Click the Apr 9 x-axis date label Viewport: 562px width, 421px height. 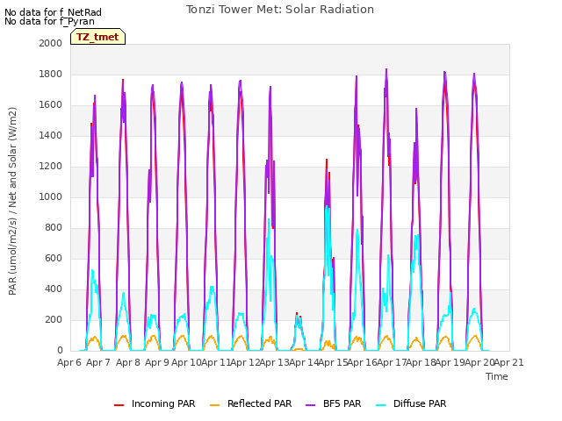pos(157,362)
